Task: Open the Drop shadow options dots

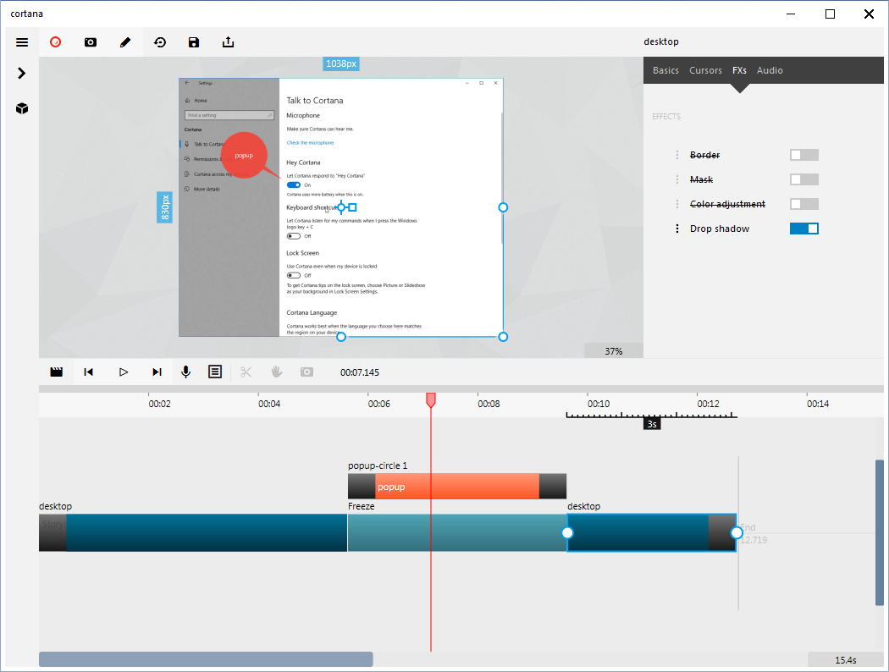Action: [677, 229]
